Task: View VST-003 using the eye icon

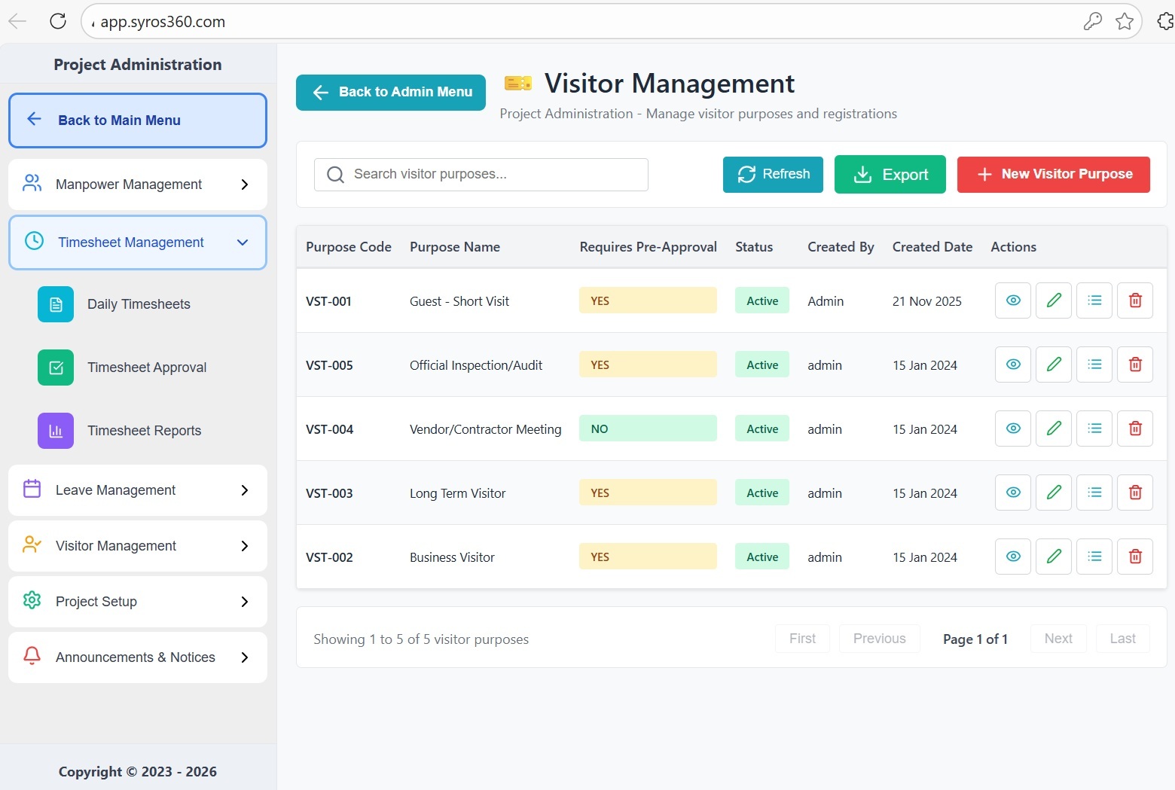Action: pyautogui.click(x=1012, y=493)
